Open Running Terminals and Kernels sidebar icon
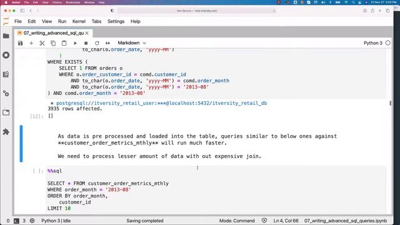The height and width of the screenshot is (225, 400). pyautogui.click(x=6, y=55)
